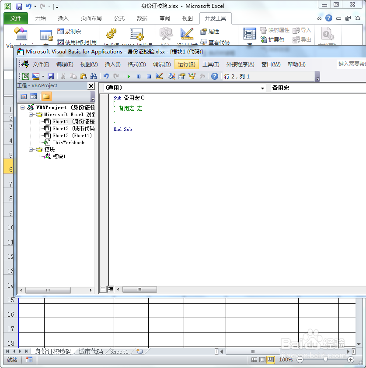Switch to the 公式 ribbon tab
This screenshot has width=366, height=368.
pos(119,18)
